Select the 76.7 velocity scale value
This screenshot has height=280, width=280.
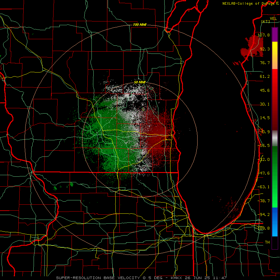point(265,63)
